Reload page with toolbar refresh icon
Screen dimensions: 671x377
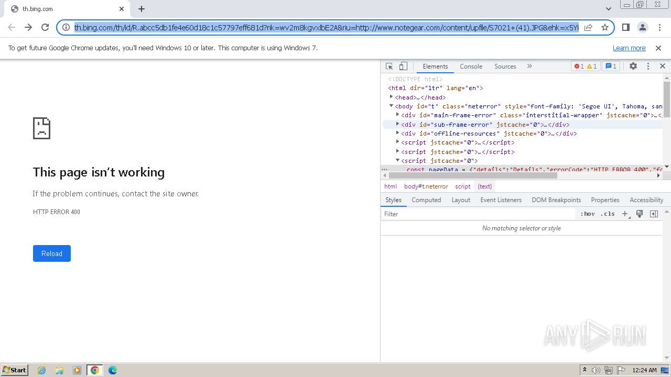[x=45, y=27]
